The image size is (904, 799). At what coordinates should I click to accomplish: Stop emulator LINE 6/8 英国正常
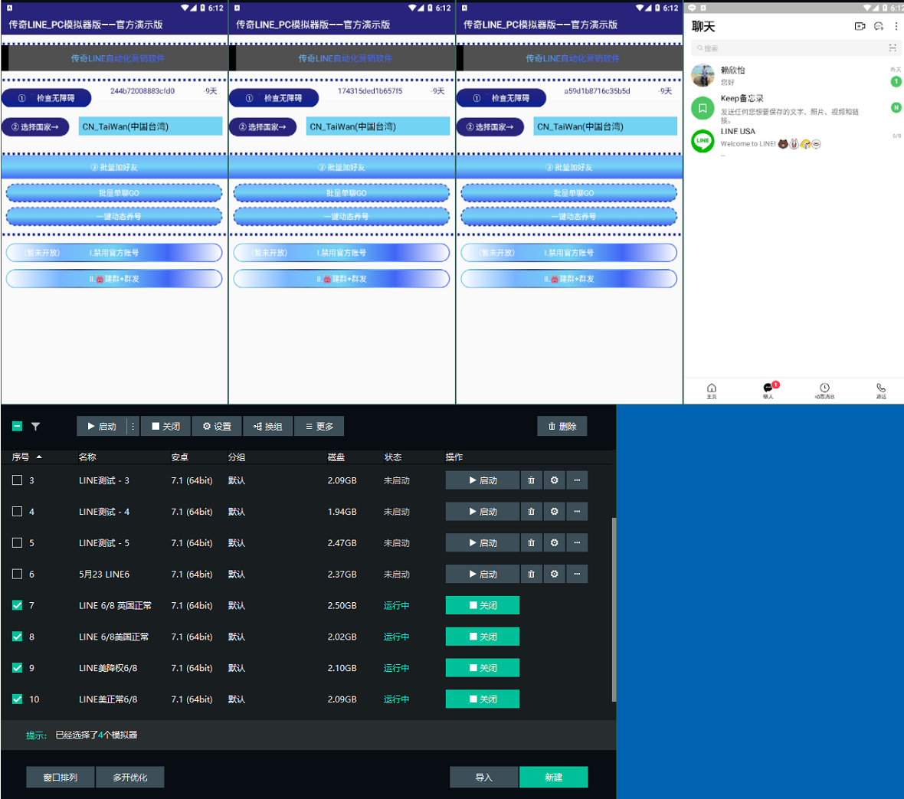[x=483, y=605]
